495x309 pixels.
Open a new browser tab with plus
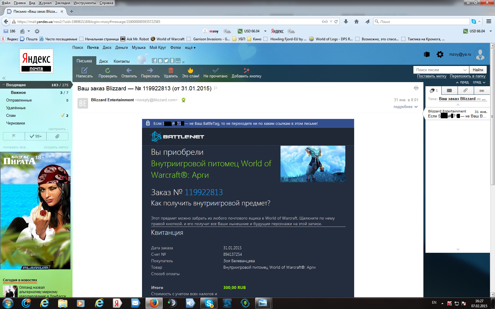[72, 11]
